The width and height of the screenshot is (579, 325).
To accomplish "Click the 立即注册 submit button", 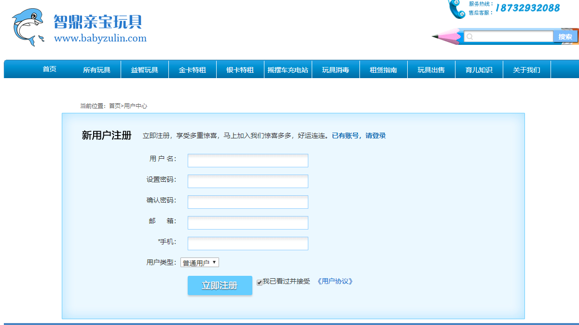I will click(x=220, y=285).
